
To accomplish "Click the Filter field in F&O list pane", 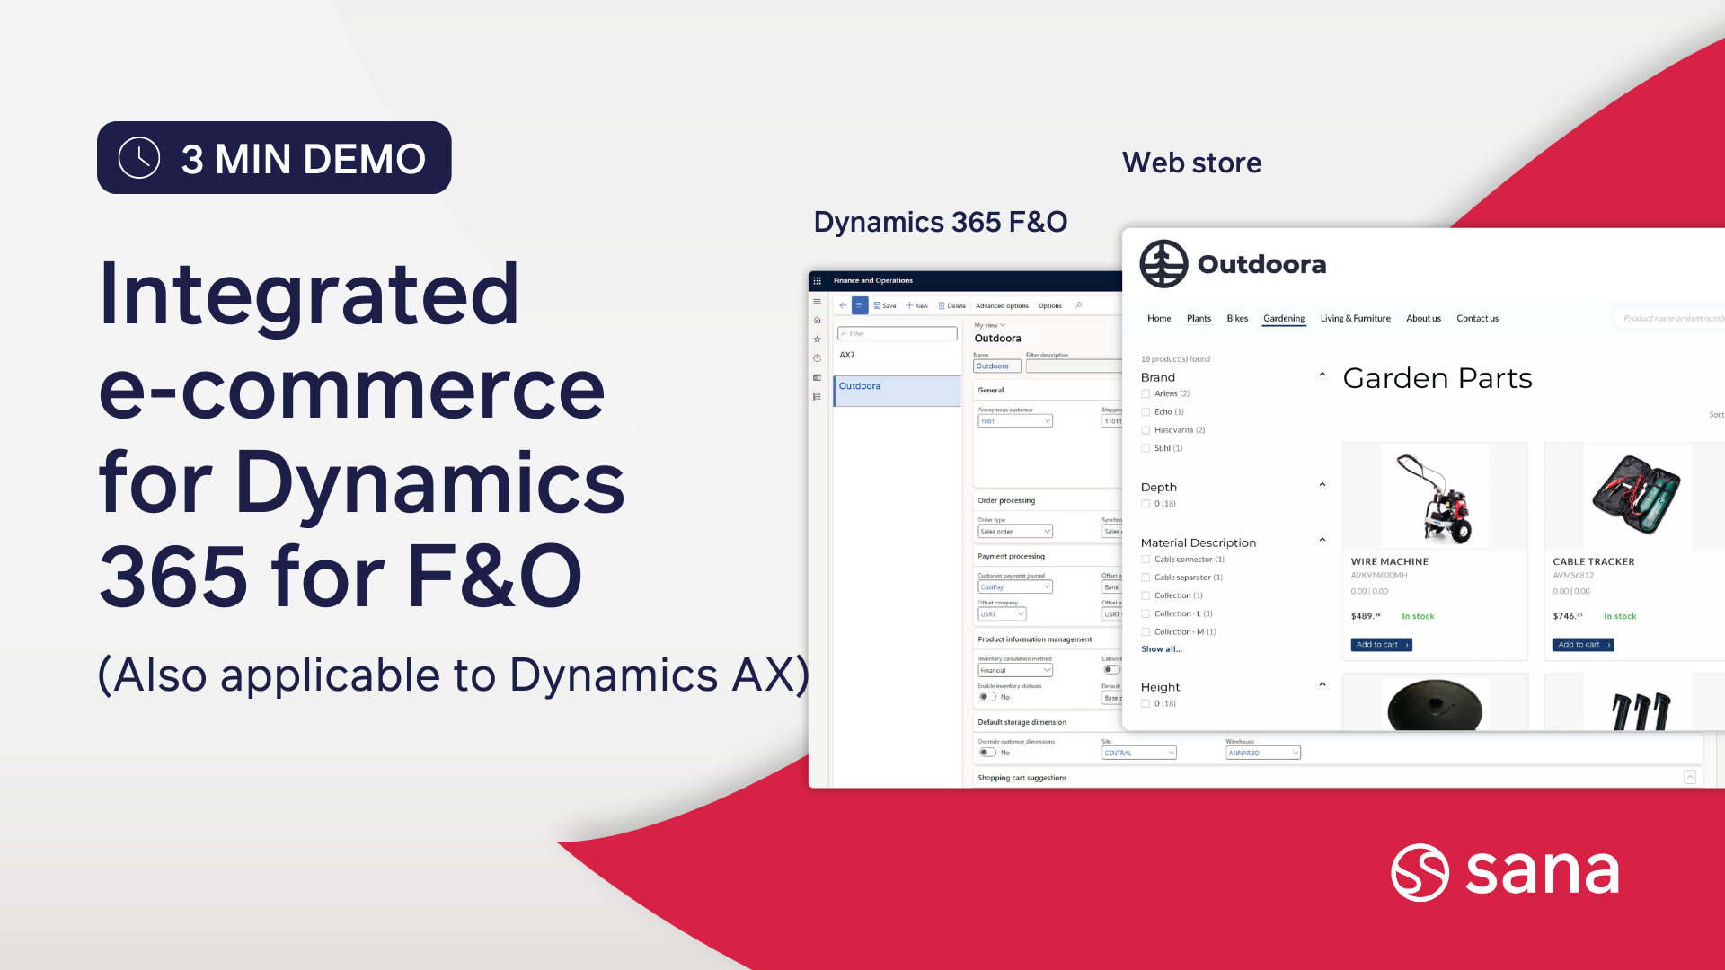I will tap(897, 333).
